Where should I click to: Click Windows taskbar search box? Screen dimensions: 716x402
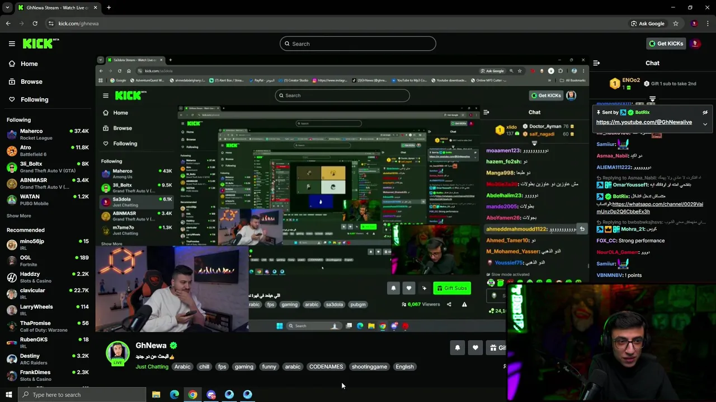82,395
